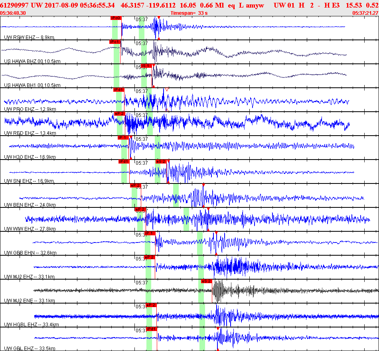
Task: Click the iP 1 pick flag on GBB trace
Action: click(x=150, y=233)
